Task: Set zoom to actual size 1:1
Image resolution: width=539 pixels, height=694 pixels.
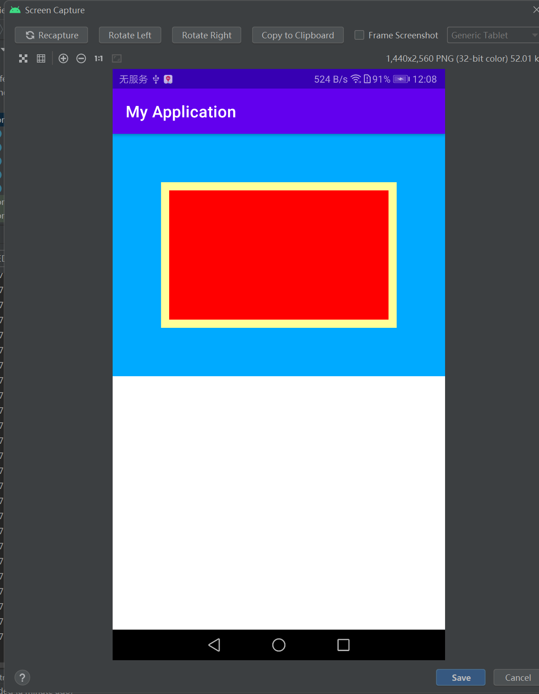Action: pos(98,58)
